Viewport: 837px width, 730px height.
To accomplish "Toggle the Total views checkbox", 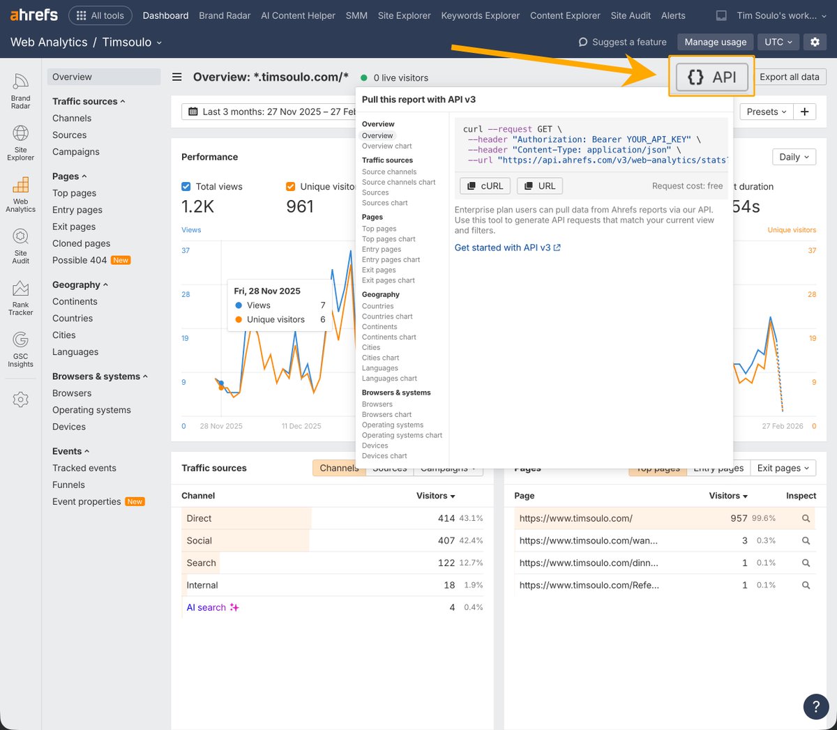I will coord(186,186).
